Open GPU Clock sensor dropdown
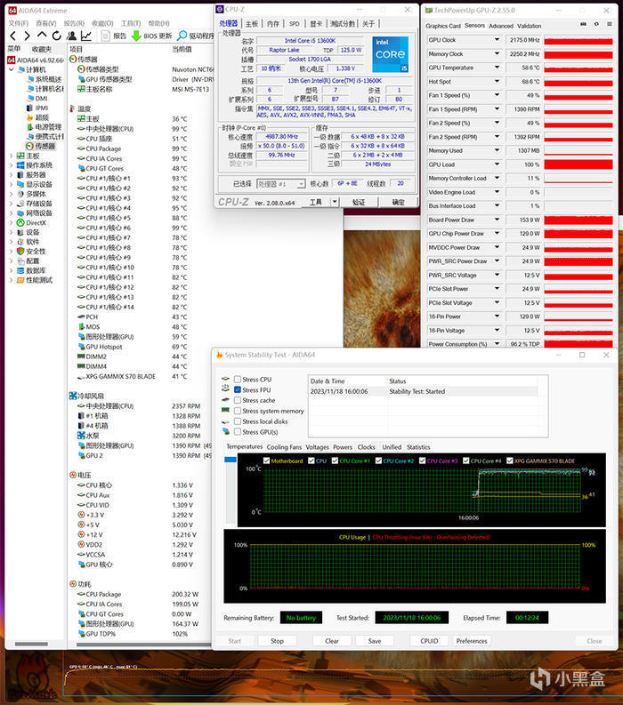 497,40
